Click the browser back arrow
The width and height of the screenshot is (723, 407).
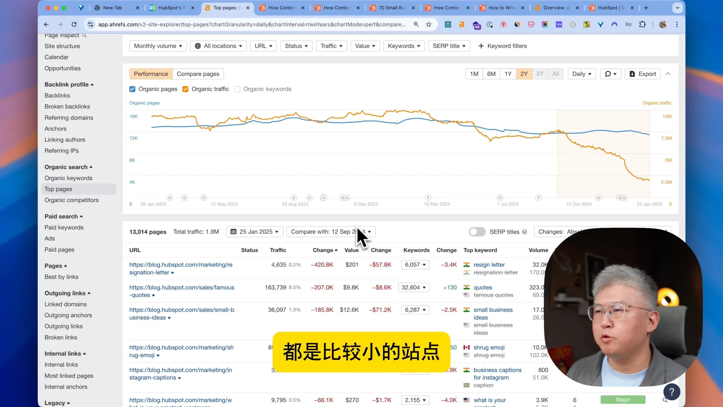click(x=46, y=24)
